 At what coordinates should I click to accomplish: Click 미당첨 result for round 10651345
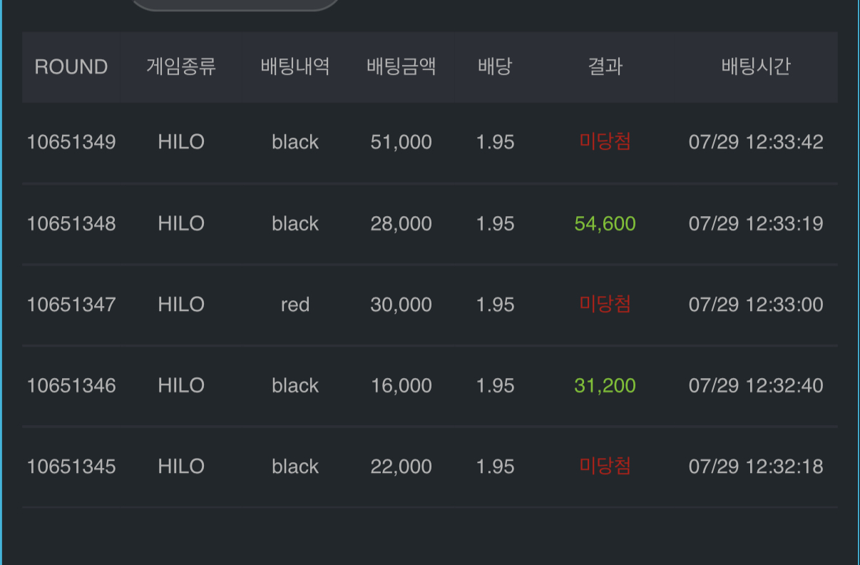pos(605,467)
